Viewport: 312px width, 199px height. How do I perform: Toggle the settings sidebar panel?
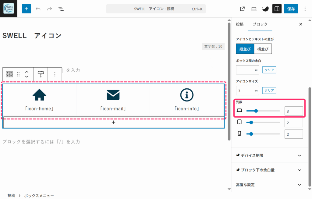tap(277, 9)
